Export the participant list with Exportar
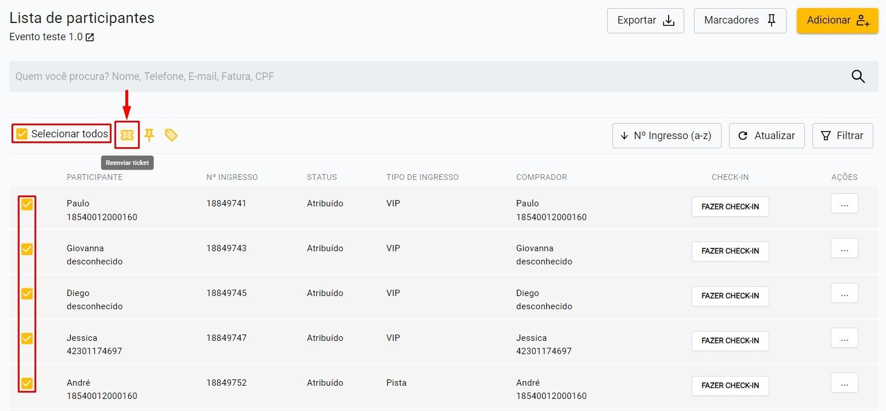This screenshot has height=411, width=886. pyautogui.click(x=645, y=21)
